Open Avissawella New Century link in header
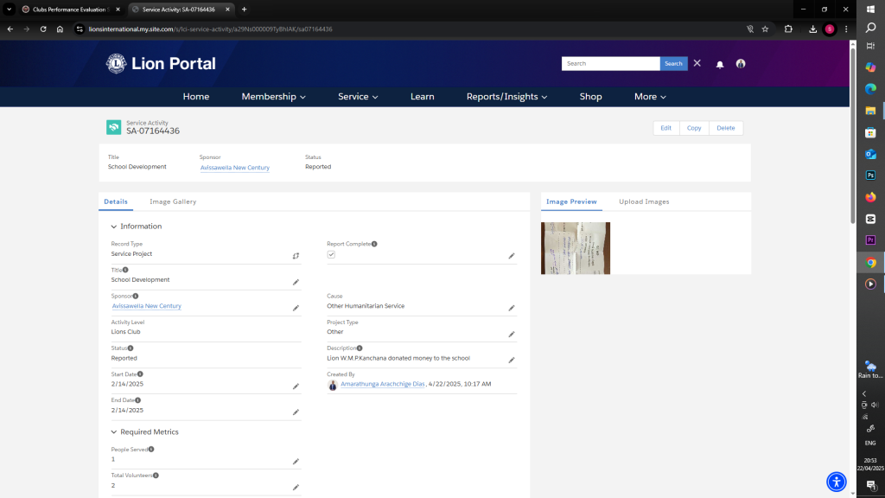The width and height of the screenshot is (885, 498). pyautogui.click(x=235, y=168)
